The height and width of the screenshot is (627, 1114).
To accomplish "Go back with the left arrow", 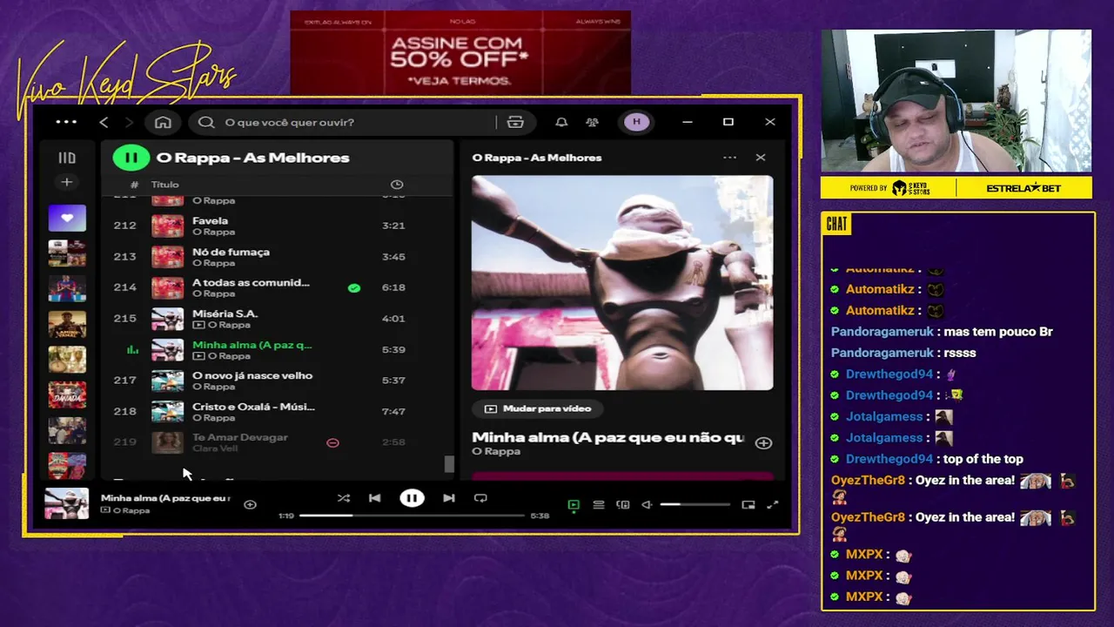I will pos(104,122).
